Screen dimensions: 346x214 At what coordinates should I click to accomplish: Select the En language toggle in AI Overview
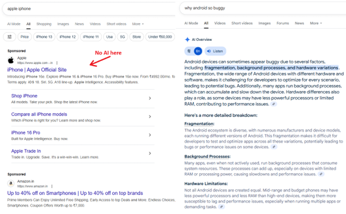point(198,51)
